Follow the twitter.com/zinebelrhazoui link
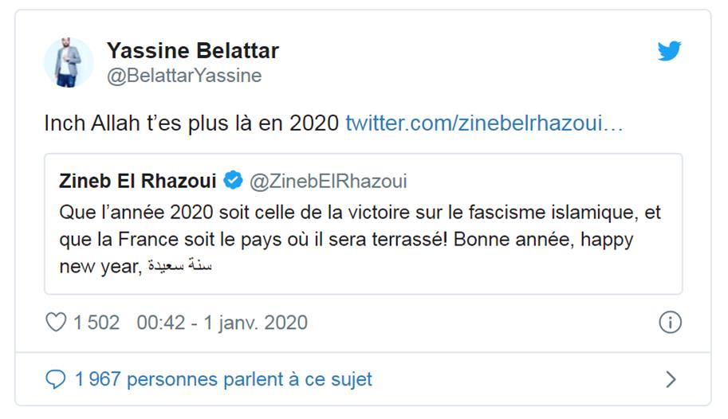 click(x=483, y=123)
